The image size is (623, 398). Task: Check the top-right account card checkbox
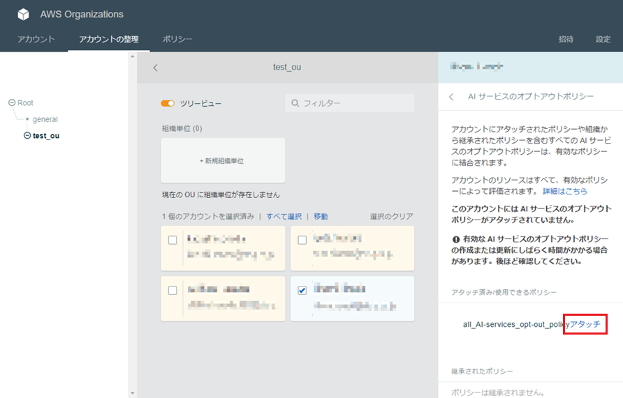[x=302, y=240]
